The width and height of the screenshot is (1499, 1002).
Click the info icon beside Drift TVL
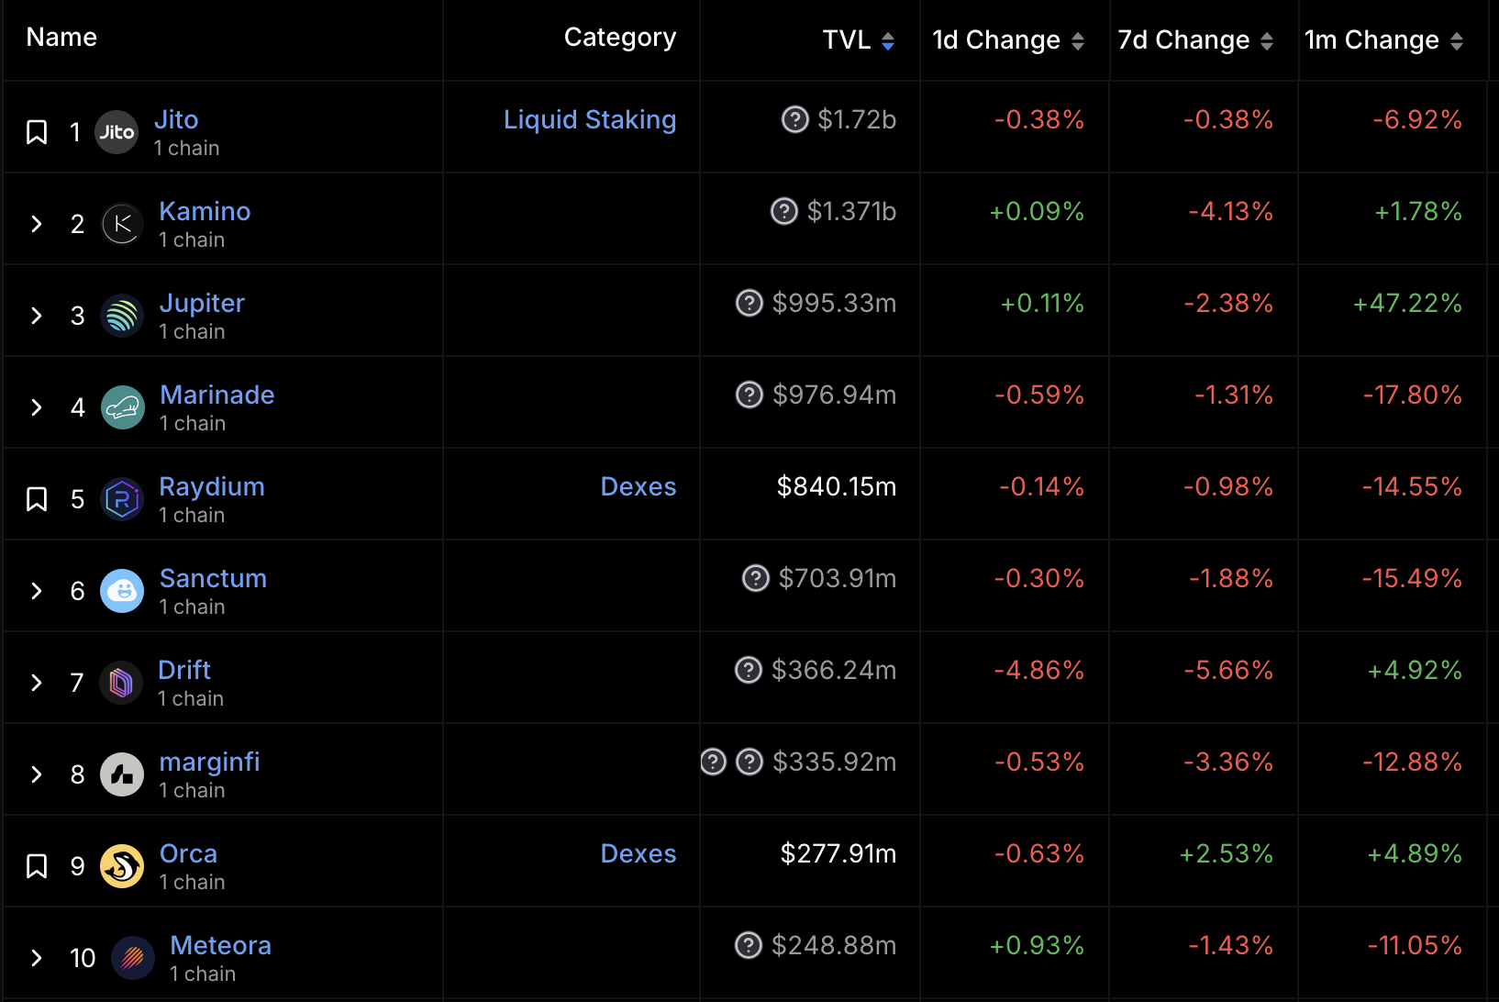click(749, 670)
